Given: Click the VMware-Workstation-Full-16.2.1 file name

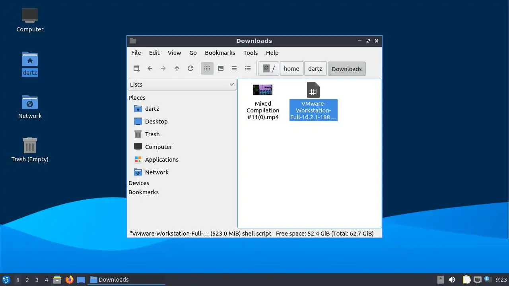Looking at the screenshot, I should tap(313, 110).
